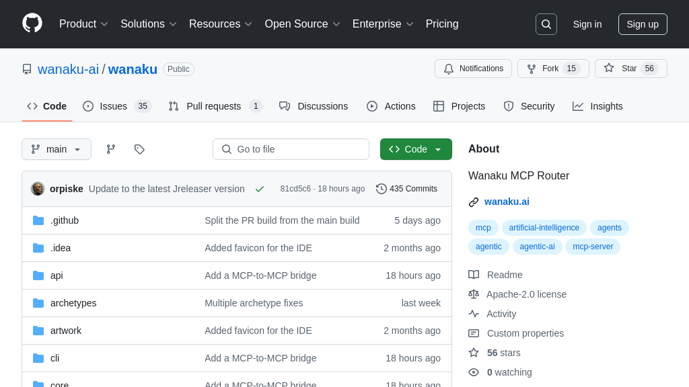This screenshot has height=387, width=689.
Task: Expand the Resources menu
Action: 221,24
